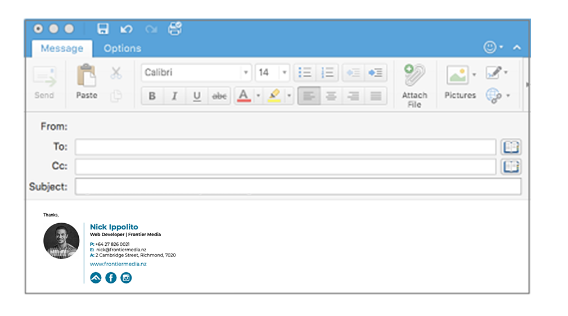Apply the yellow text highlight color
This screenshot has height=316, width=568.
click(x=274, y=96)
